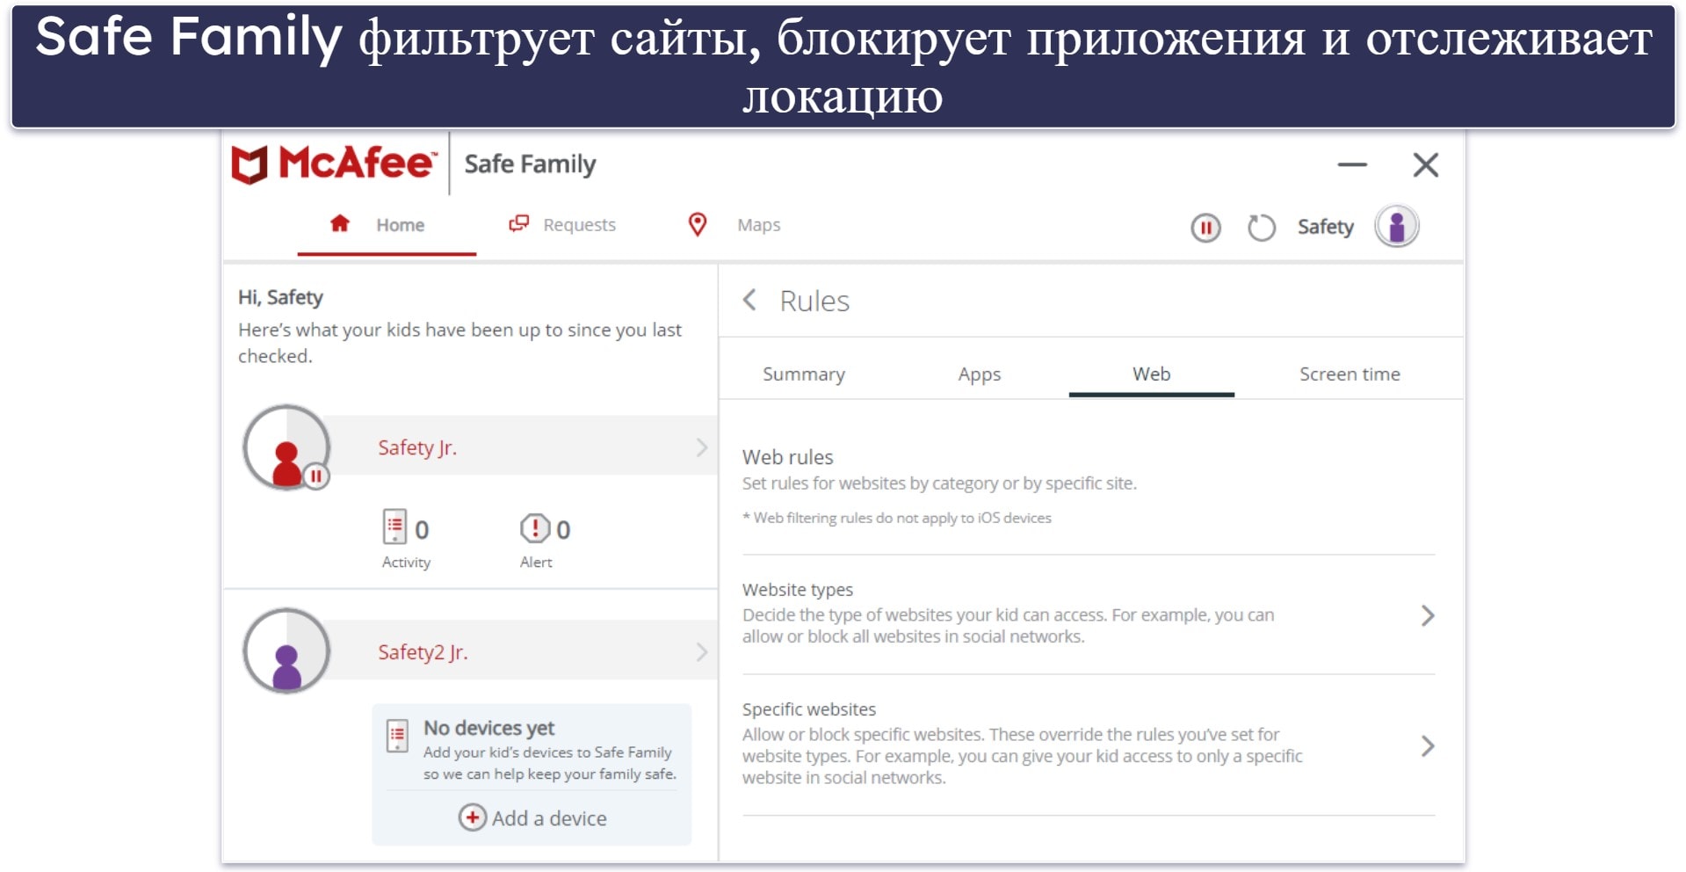Screen dimensions: 1686x872
Task: Open Safety2 Jr. profile name
Action: tap(423, 651)
